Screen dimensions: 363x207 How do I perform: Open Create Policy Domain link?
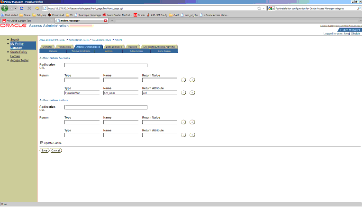pyautogui.click(x=18, y=54)
